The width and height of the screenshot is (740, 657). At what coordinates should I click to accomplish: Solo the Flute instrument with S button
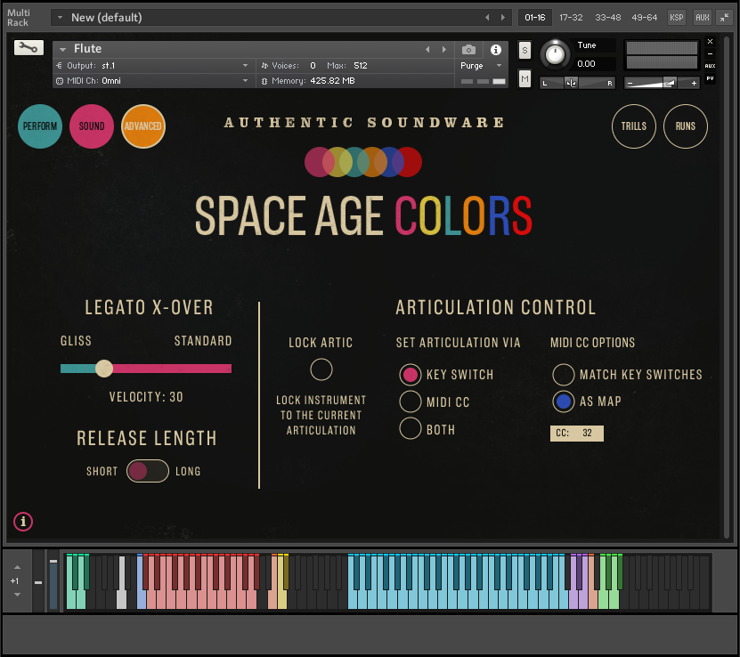point(525,51)
